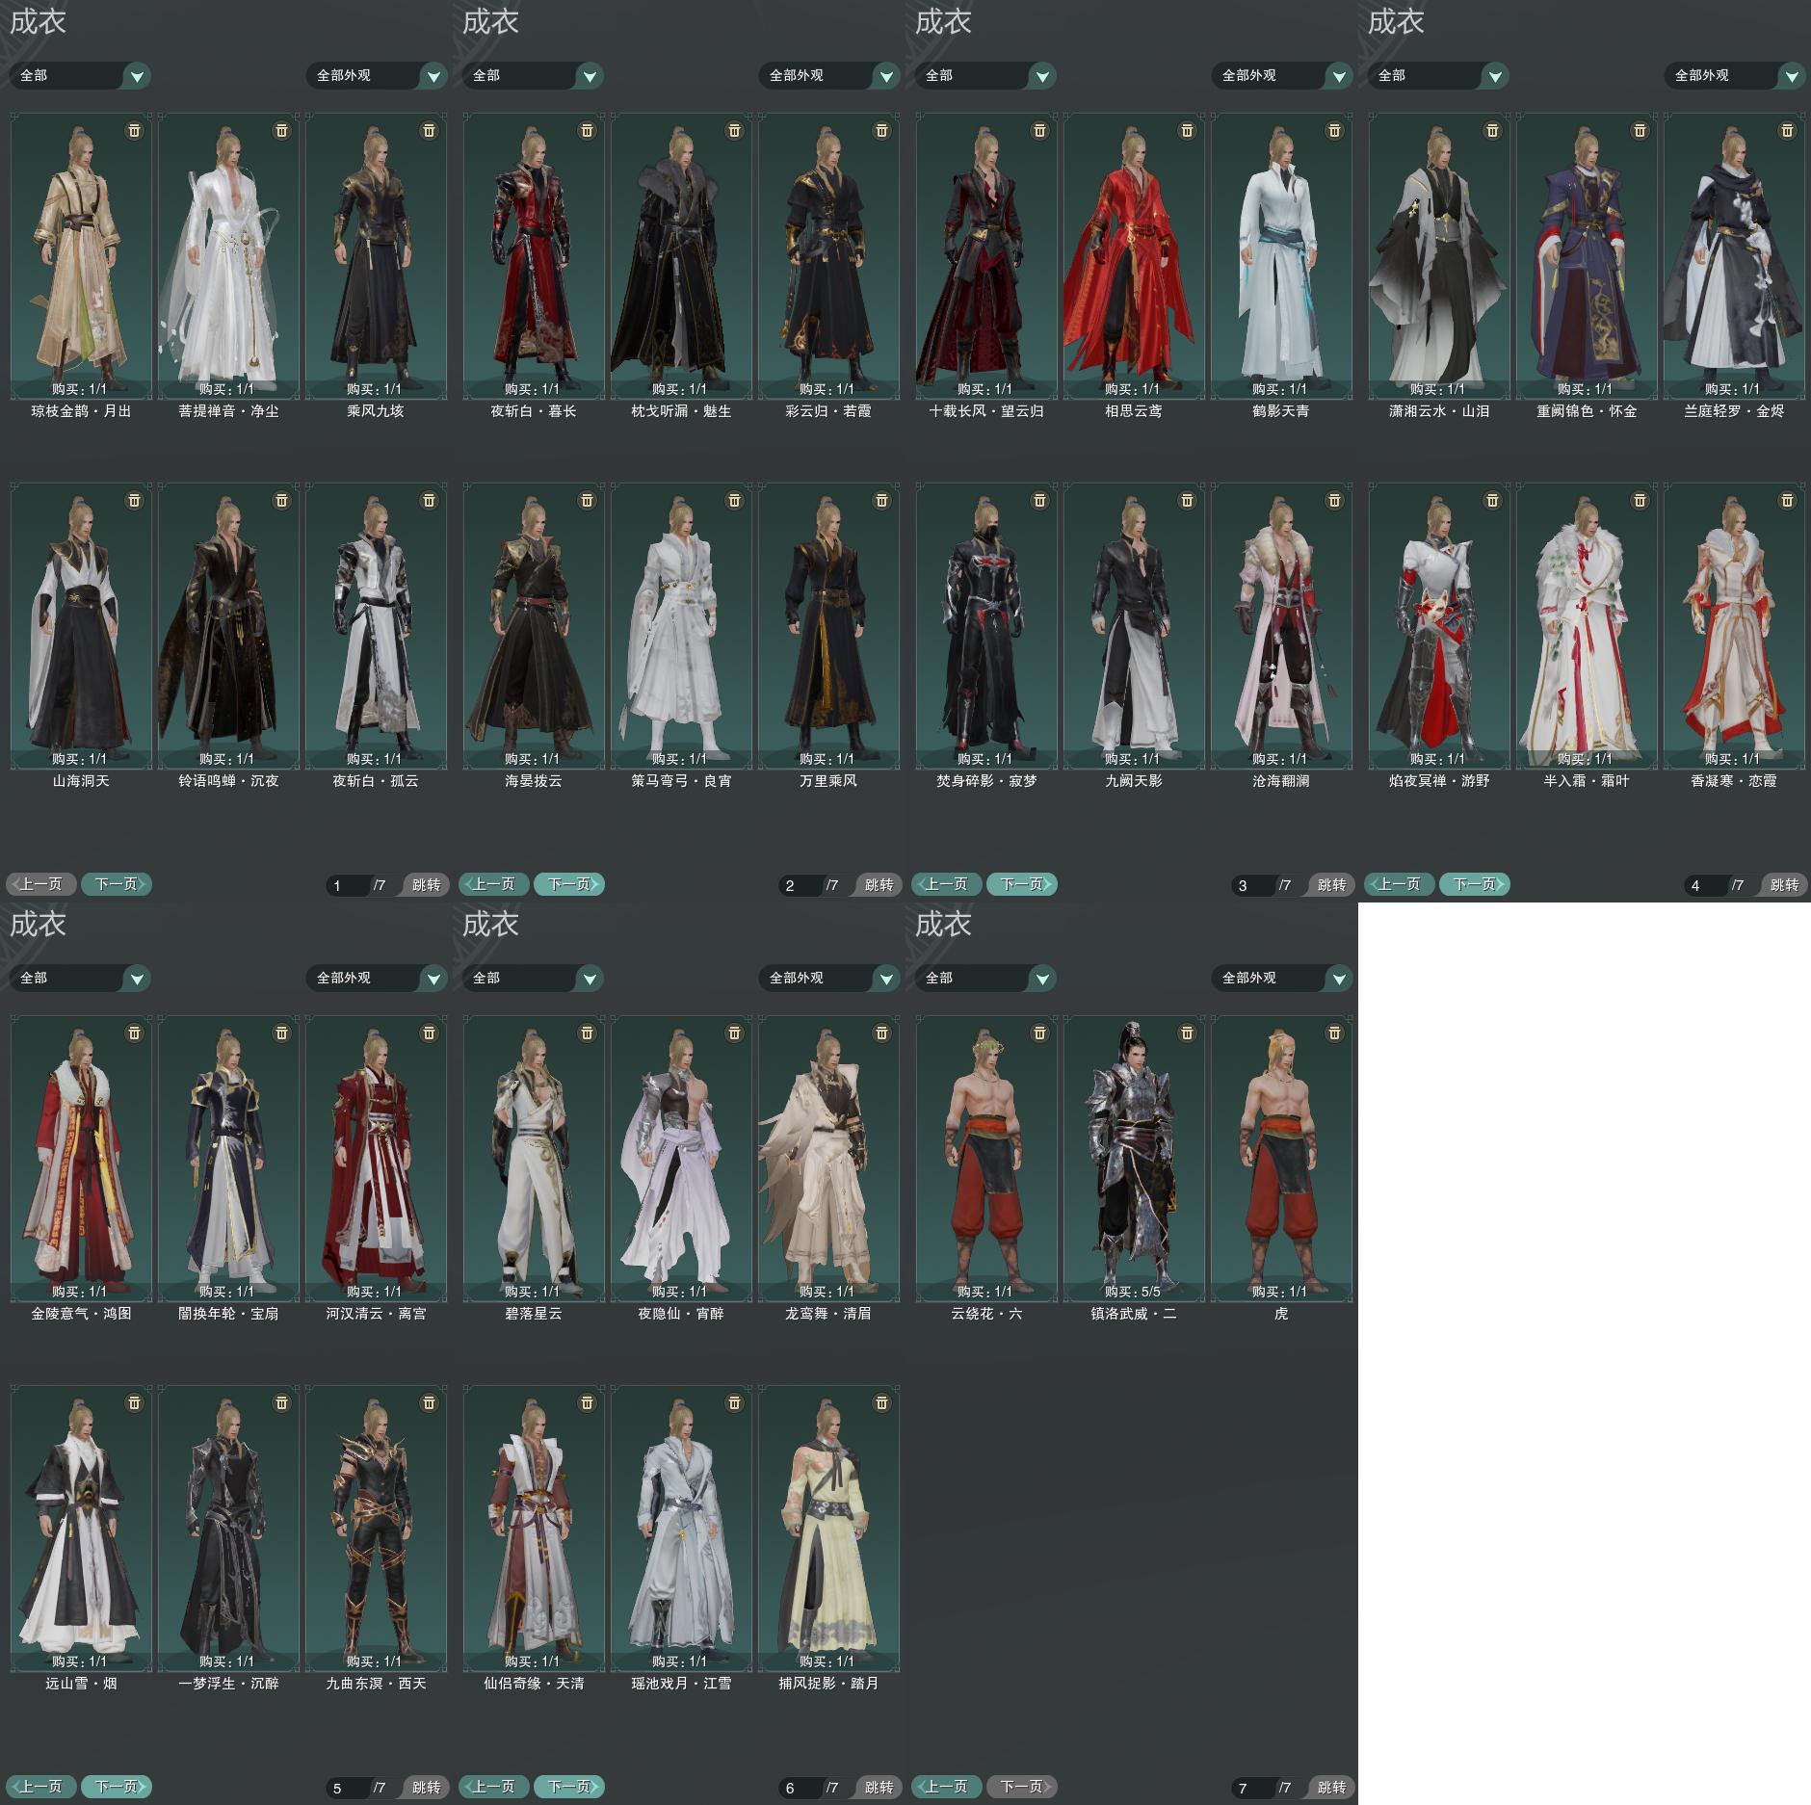Expand the 全部 filter dropdown on page 7 panel
Screen dimensions: 1811x1805
[x=985, y=978]
